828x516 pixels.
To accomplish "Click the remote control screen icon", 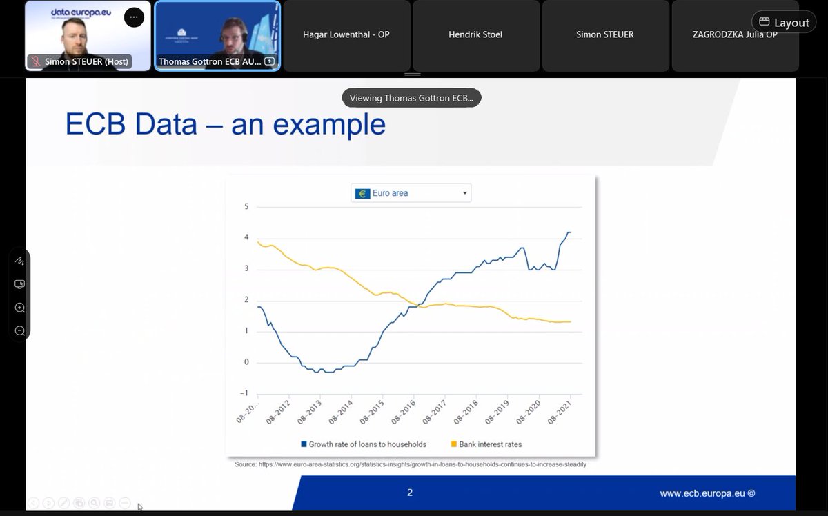I will click(19, 284).
